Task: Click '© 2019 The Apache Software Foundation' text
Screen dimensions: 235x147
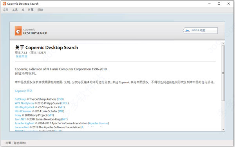Action: tap(55, 127)
